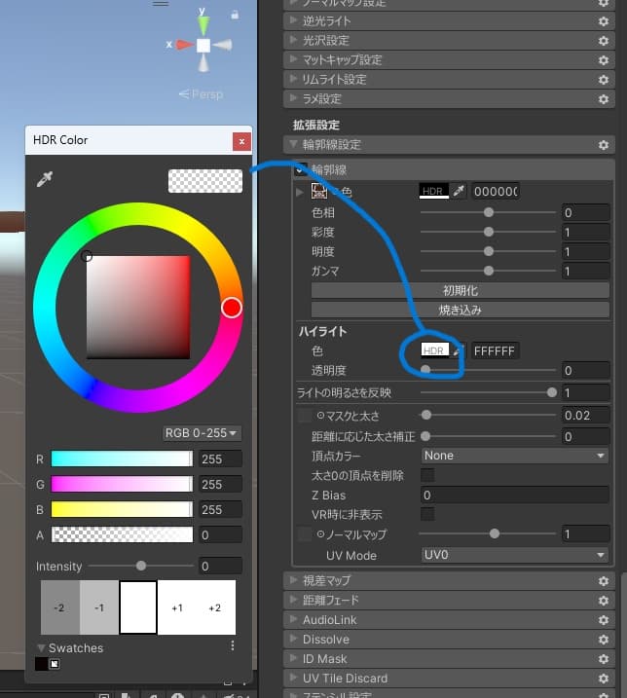Screen dimensions: 627x698
Task: Open the gear menu for 距離フェード
Action: (x=604, y=601)
